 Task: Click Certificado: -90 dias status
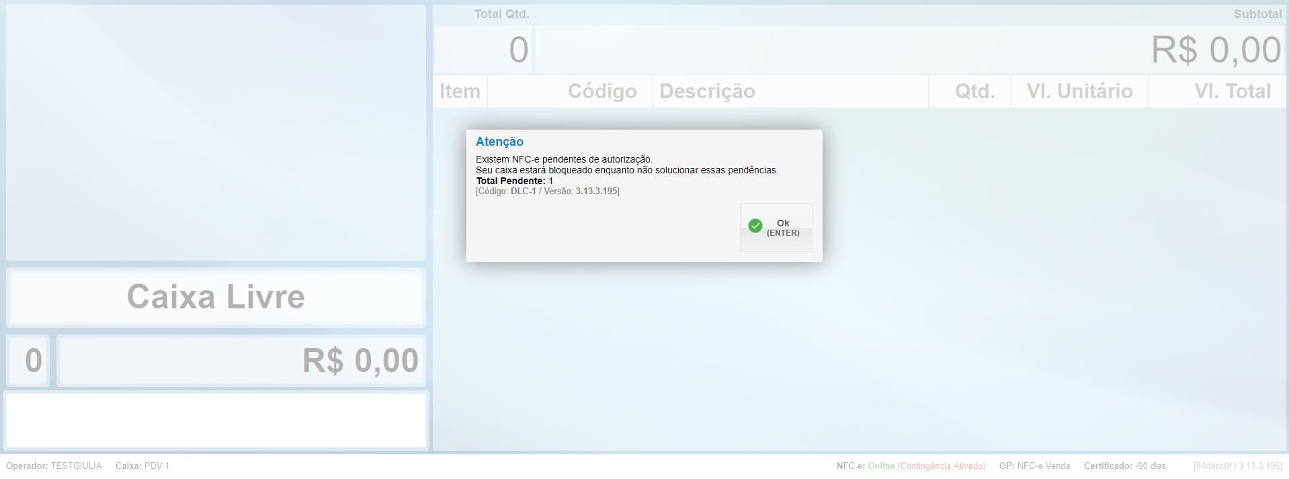[x=1125, y=466]
